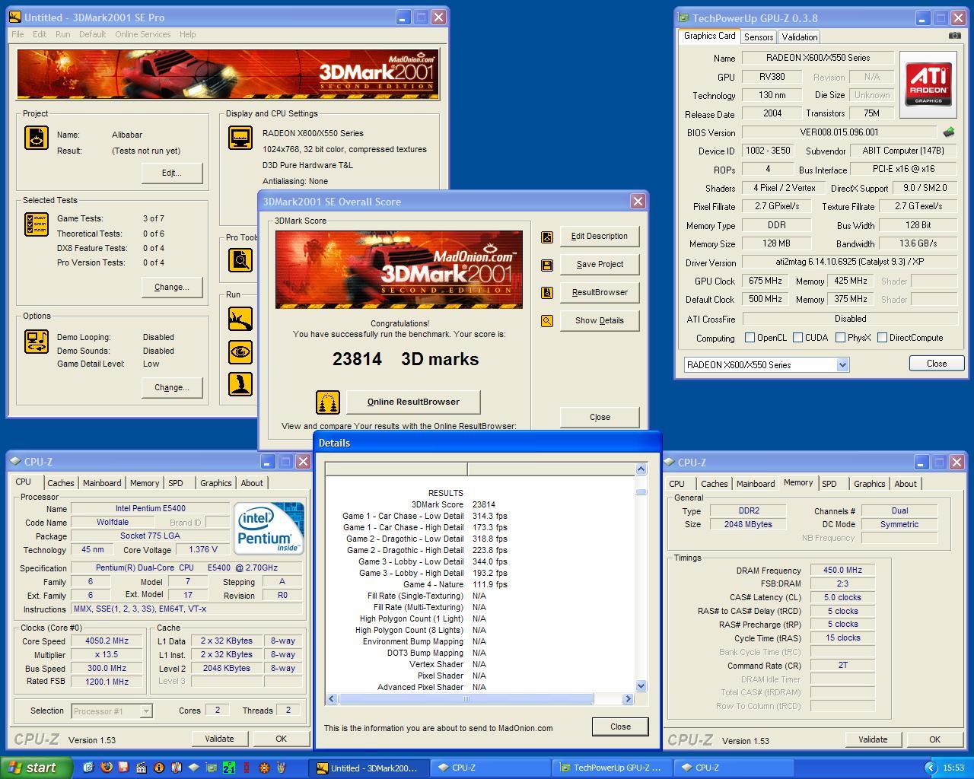Enable the CUDA checkbox in GPU-Z
Image resolution: width=974 pixels, height=779 pixels.
click(x=797, y=338)
